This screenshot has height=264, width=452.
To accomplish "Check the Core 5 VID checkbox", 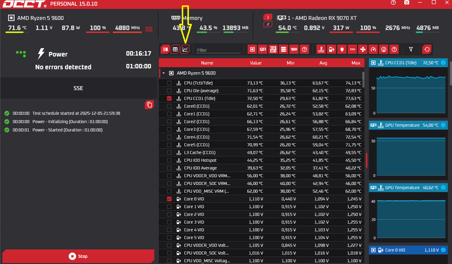I will click(169, 238).
